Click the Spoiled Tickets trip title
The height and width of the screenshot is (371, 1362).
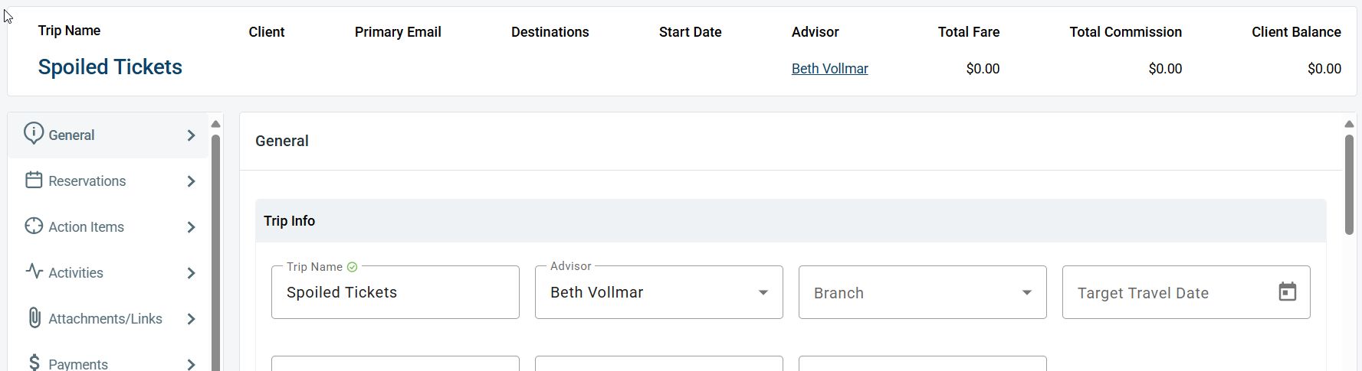tap(110, 67)
